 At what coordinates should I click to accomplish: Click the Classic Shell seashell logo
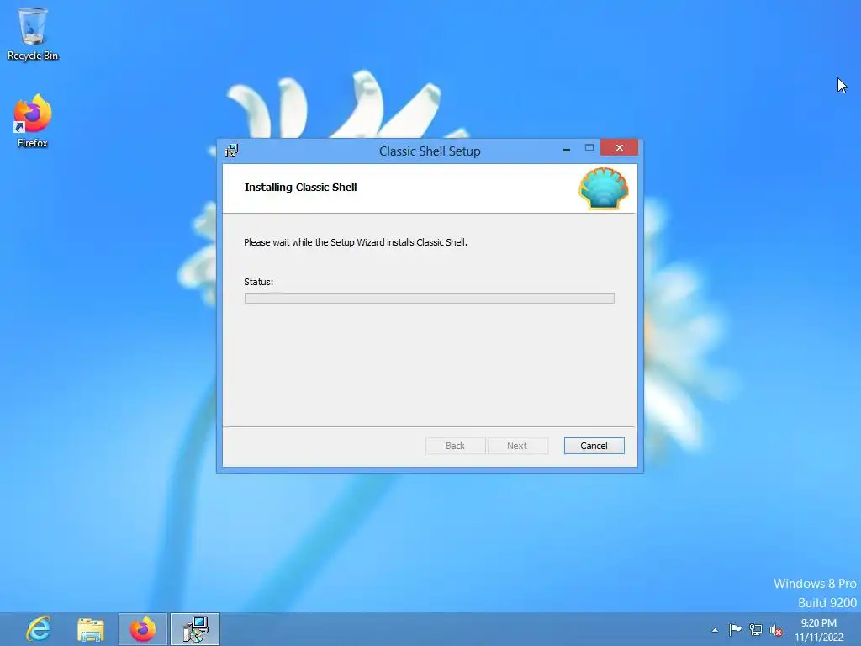click(x=604, y=188)
